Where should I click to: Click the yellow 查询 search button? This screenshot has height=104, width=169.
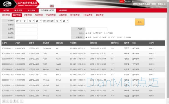coord(140,22)
